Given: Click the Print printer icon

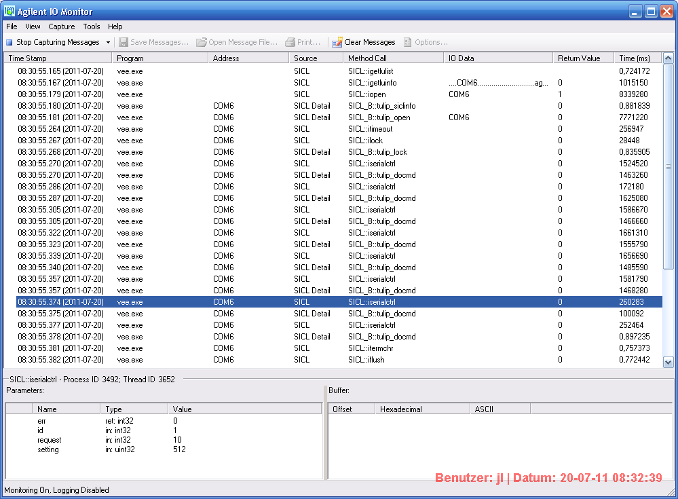Looking at the screenshot, I should point(290,42).
